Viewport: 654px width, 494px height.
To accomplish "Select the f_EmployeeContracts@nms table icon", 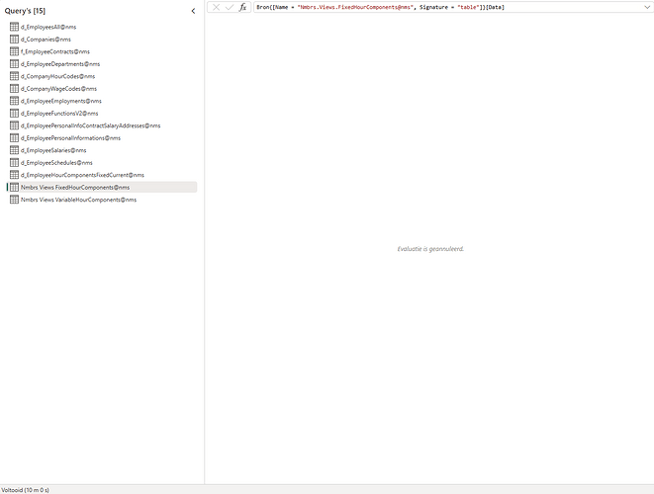I will click(x=14, y=51).
